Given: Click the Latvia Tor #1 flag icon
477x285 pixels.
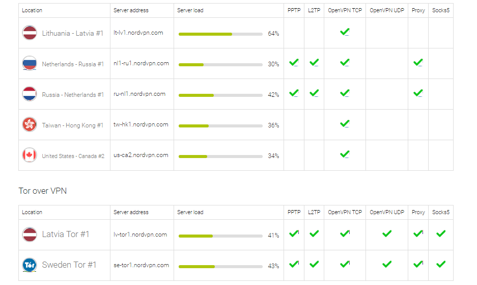Looking at the screenshot, I should click(30, 235).
